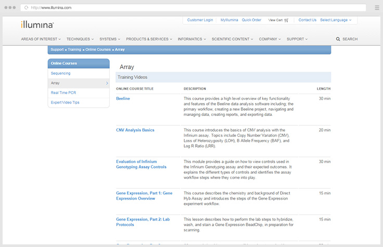
Task: Open the Scientific Content menu
Action: pyautogui.click(x=232, y=39)
